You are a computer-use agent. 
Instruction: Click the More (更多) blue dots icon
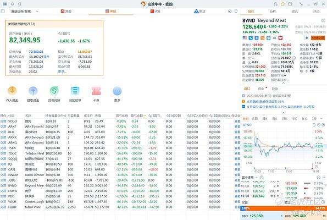pos(117,91)
